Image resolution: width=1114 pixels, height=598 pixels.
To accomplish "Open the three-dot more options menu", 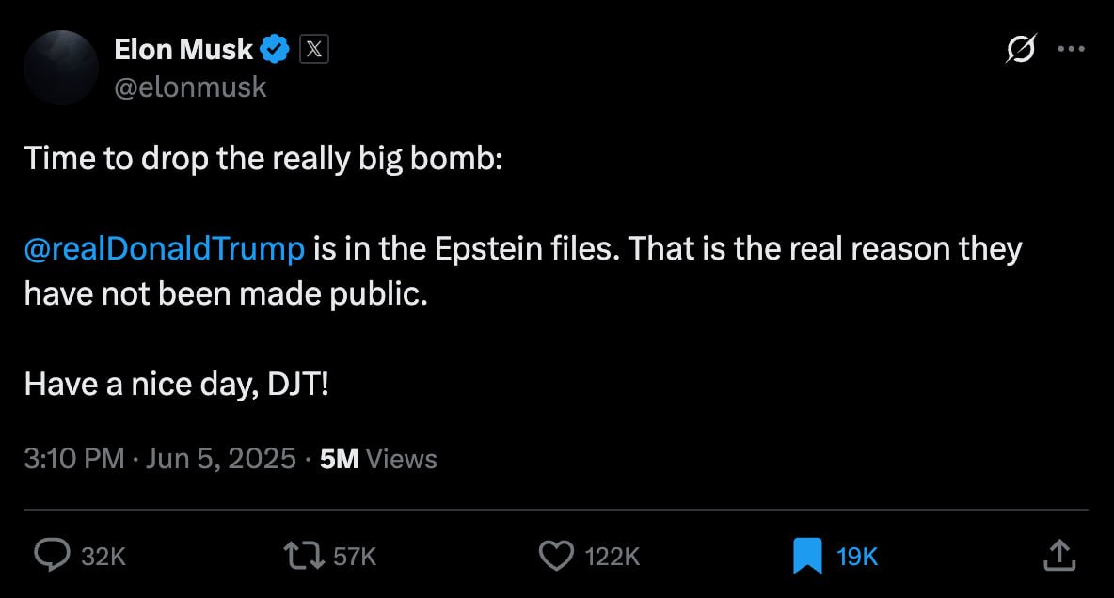I will pyautogui.click(x=1072, y=50).
